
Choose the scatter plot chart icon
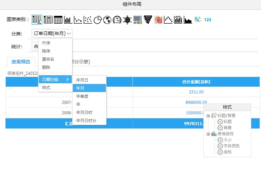(88, 20)
